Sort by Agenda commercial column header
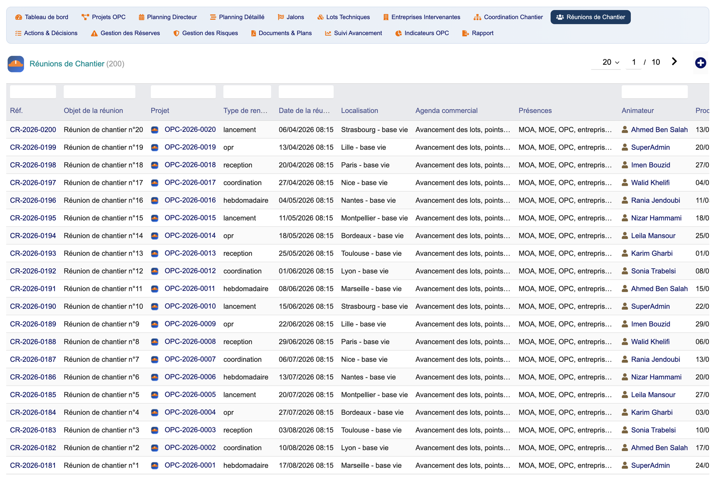This screenshot has width=716, height=501. coord(446,110)
